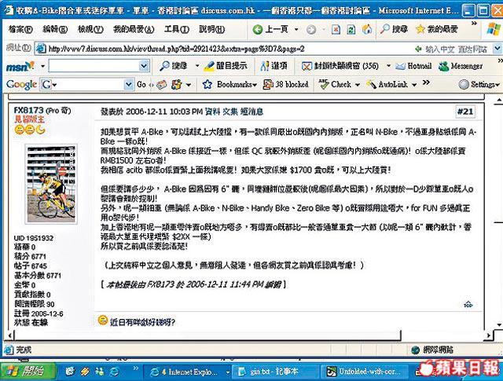Click the Refresh page icon
This screenshot has width=503, height=381.
click(x=351, y=30)
